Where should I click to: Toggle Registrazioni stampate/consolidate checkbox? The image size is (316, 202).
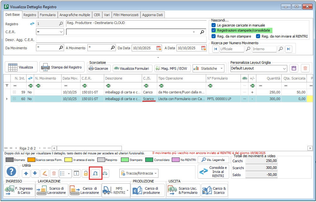click(214, 30)
